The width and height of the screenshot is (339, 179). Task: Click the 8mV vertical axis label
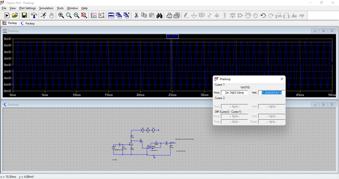[x=7, y=39]
